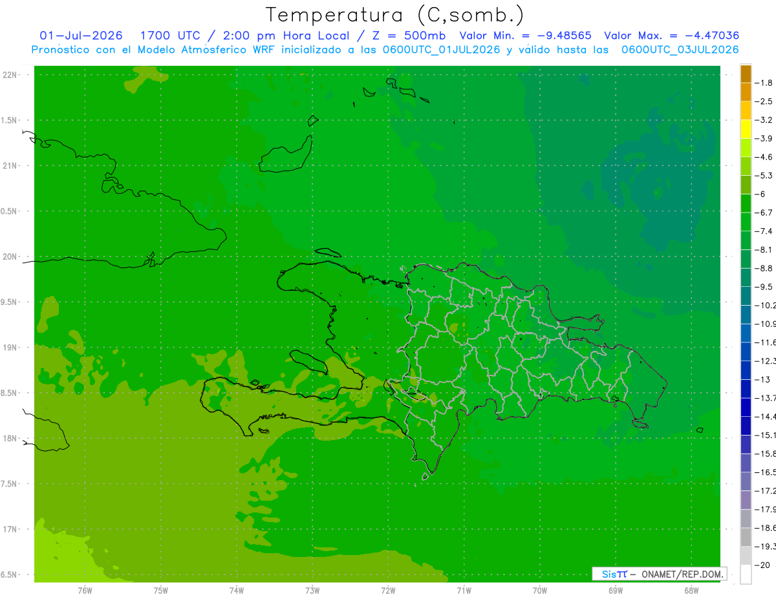Click the '22N' latitude label
Screen dimensions: 776x599
(10, 74)
